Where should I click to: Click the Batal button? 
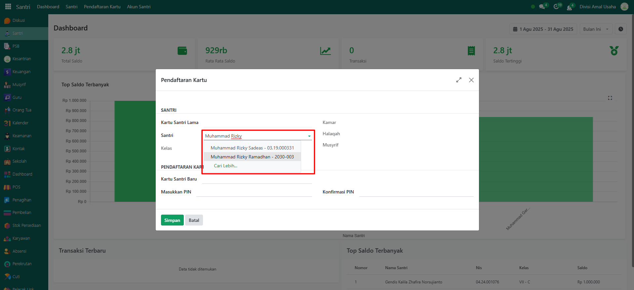(x=194, y=220)
